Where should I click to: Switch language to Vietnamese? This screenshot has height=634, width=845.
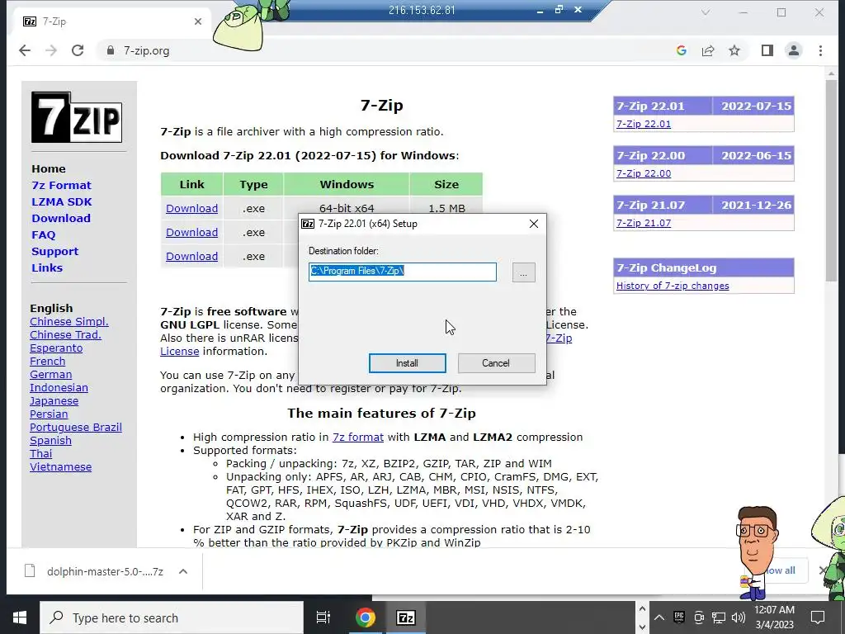(60, 467)
